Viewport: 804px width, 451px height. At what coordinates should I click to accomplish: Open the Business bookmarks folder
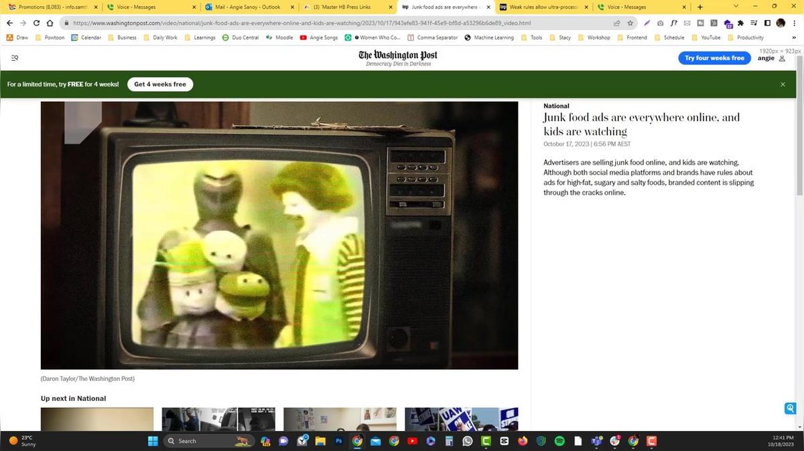click(122, 37)
